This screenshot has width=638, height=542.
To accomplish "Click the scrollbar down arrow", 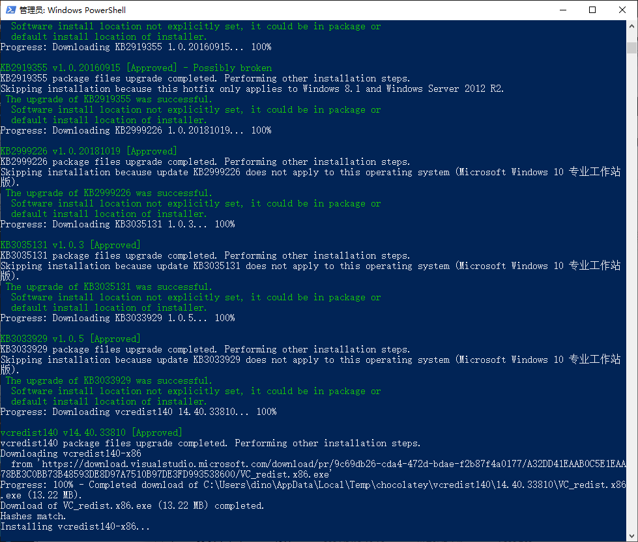I will (631, 536).
